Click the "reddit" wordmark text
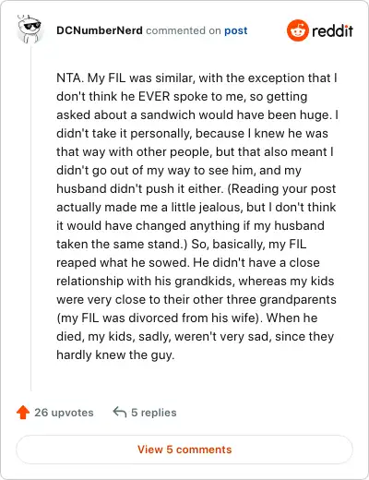The height and width of the screenshot is (480, 369). (332, 30)
